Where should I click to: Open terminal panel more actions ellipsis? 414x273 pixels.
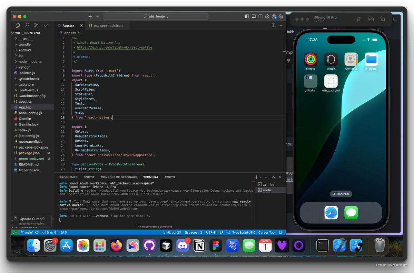pyautogui.click(x=267, y=177)
